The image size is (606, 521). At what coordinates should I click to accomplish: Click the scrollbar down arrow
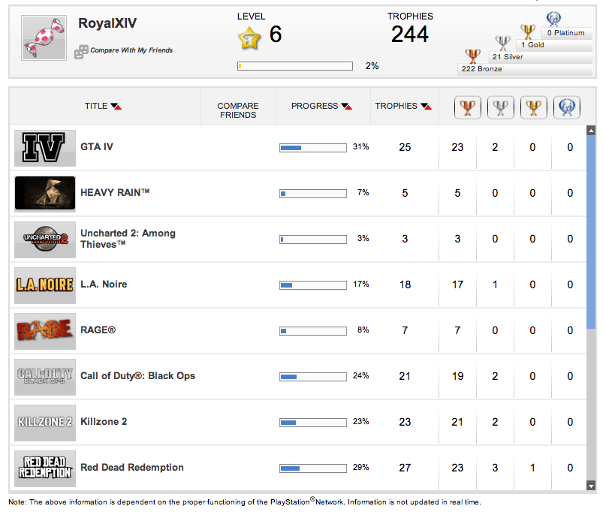click(x=591, y=486)
